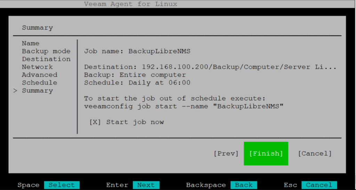356x190 pixels.
Task: Click the Schedule: Daily at 06:00 line
Action: pos(137,83)
